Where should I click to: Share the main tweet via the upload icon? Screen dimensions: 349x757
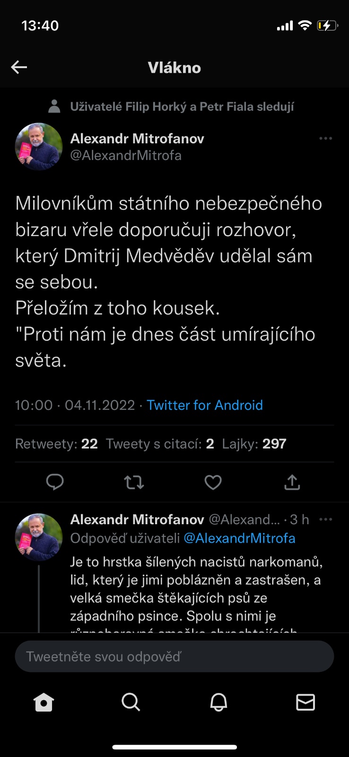(x=292, y=482)
